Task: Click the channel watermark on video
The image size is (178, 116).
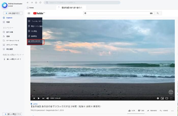Action: (171, 92)
